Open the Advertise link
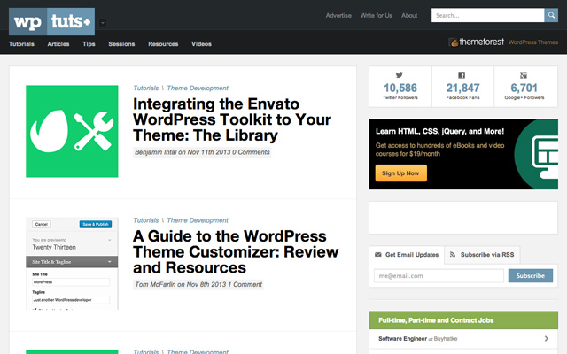This screenshot has width=567, height=354. (338, 16)
